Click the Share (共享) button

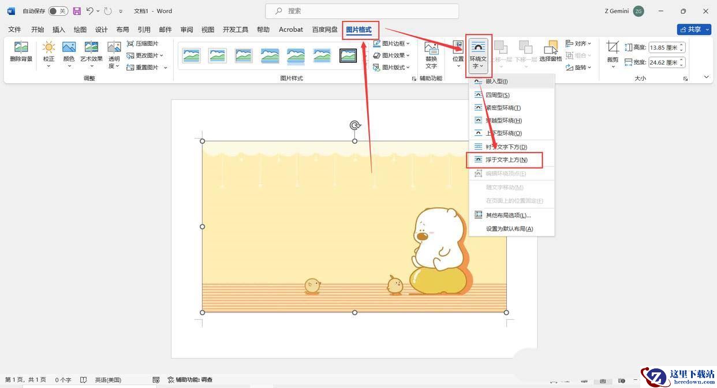click(x=694, y=29)
